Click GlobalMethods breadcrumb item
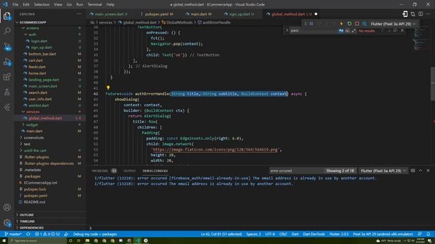 (x=179, y=22)
